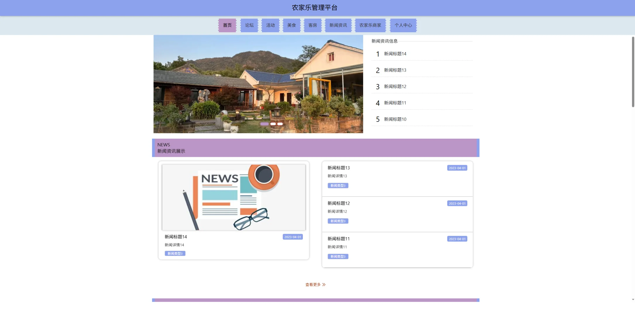635x316 pixels.
Task: Go to 个人中心
Action: coord(403,25)
